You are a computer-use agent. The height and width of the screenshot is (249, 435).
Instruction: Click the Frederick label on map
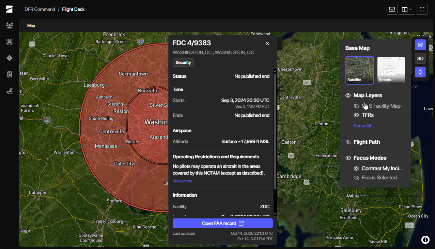pyautogui.click(x=114, y=34)
